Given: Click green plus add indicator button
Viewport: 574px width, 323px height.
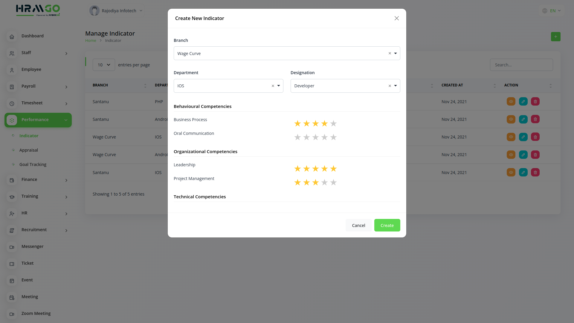Looking at the screenshot, I should [x=555, y=37].
